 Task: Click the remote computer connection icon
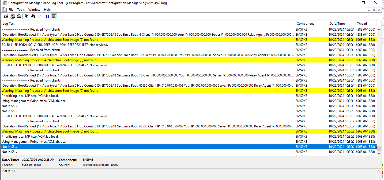pyautogui.click(x=12, y=16)
